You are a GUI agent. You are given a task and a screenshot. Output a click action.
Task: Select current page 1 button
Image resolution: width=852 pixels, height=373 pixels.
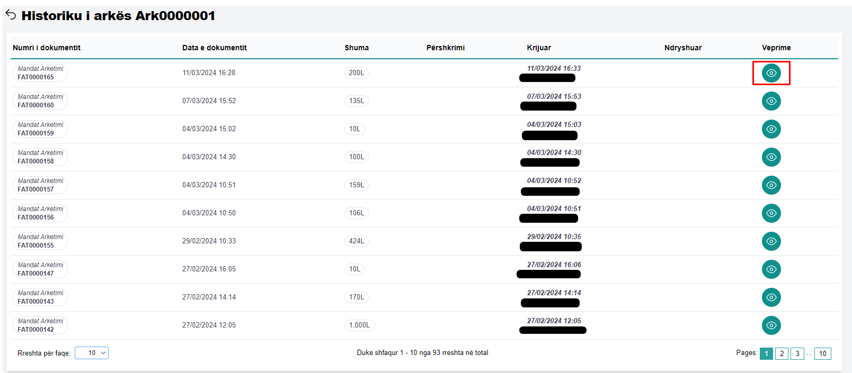tap(766, 353)
